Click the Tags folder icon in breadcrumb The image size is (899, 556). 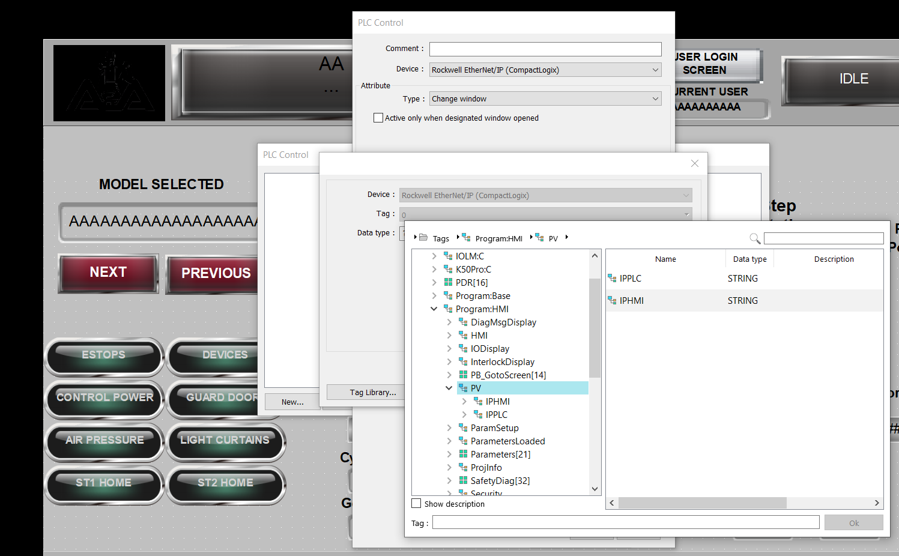point(423,238)
